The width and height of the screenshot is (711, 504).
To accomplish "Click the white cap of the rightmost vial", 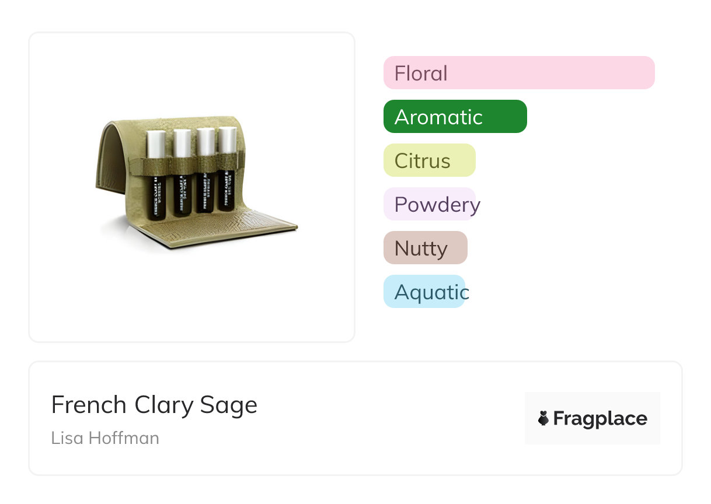I will 227,140.
